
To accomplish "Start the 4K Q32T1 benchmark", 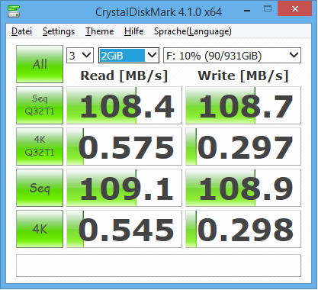I will [40, 147].
